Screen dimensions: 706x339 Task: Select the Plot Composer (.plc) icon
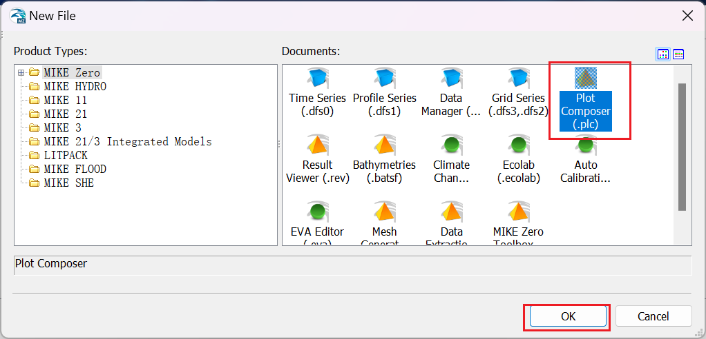click(x=585, y=79)
